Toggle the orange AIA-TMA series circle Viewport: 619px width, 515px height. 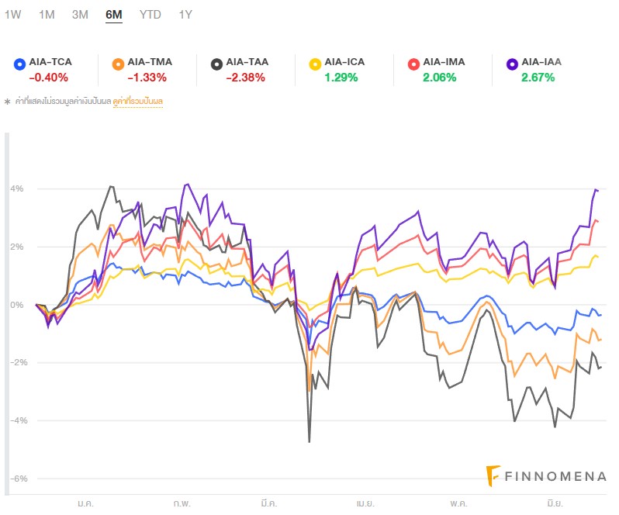[x=118, y=64]
